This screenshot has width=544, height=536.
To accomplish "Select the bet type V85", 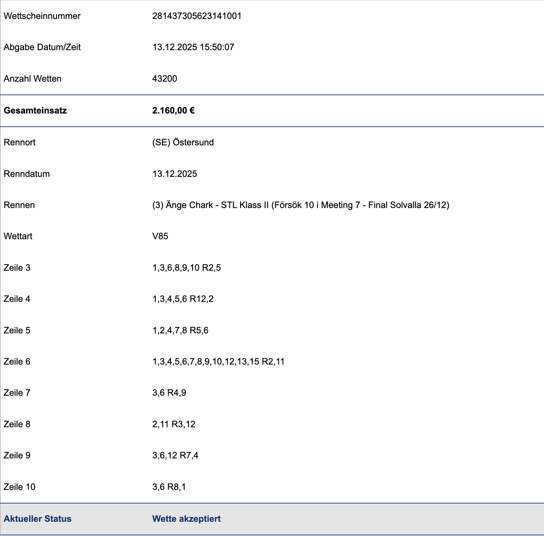I will click(x=160, y=236).
